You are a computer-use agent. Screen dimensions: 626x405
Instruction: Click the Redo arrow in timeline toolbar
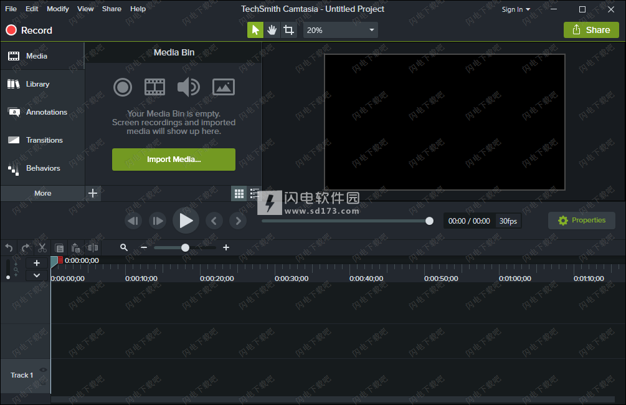tap(26, 247)
